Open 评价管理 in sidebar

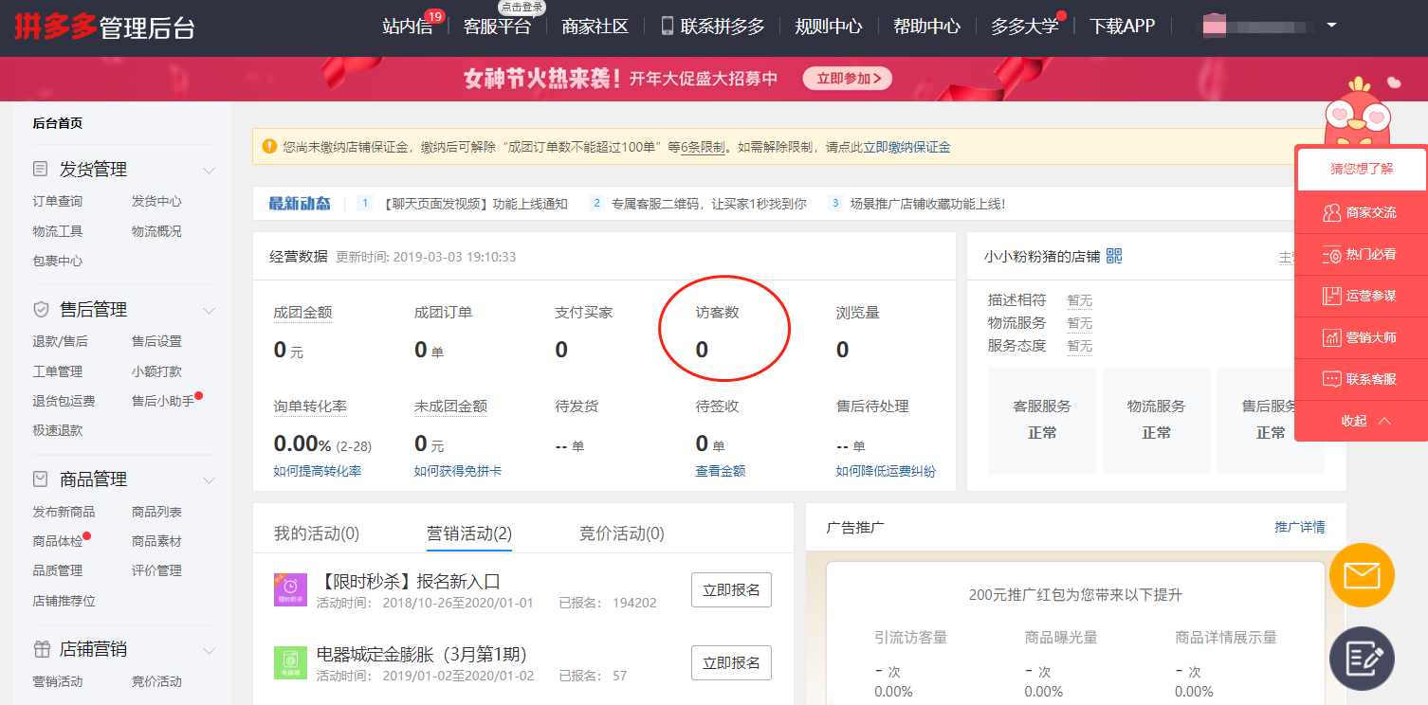(x=156, y=570)
